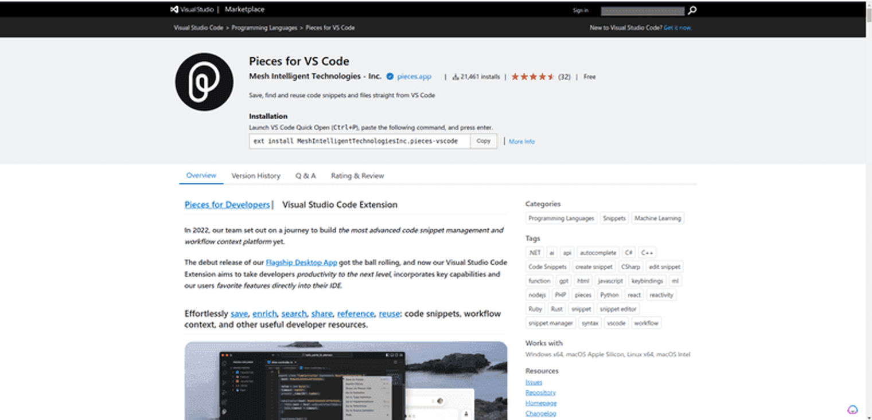This screenshot has height=420, width=872.
Task: Open the Repository resource link
Action: click(540, 392)
